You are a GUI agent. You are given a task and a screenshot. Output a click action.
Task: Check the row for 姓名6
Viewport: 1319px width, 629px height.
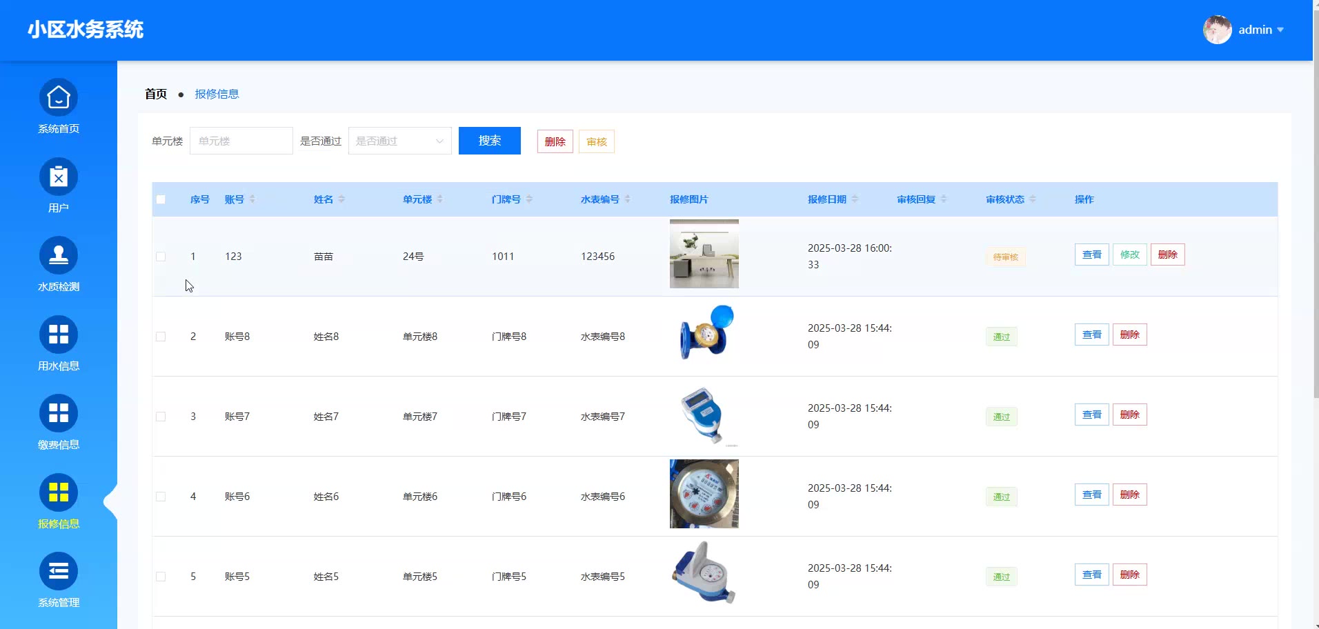coord(161,497)
